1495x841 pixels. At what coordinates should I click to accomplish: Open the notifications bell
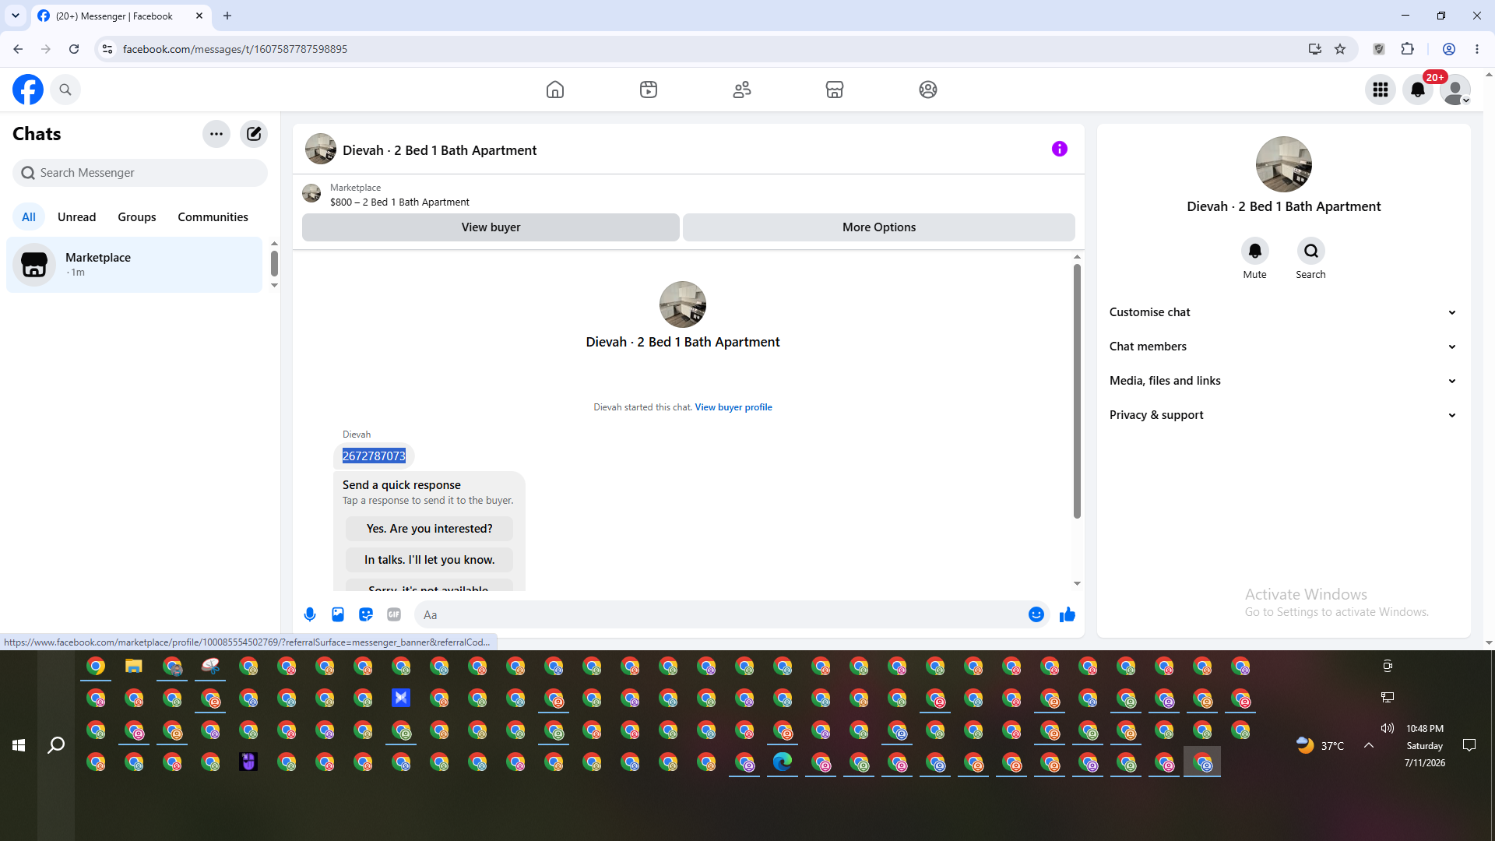(x=1418, y=90)
